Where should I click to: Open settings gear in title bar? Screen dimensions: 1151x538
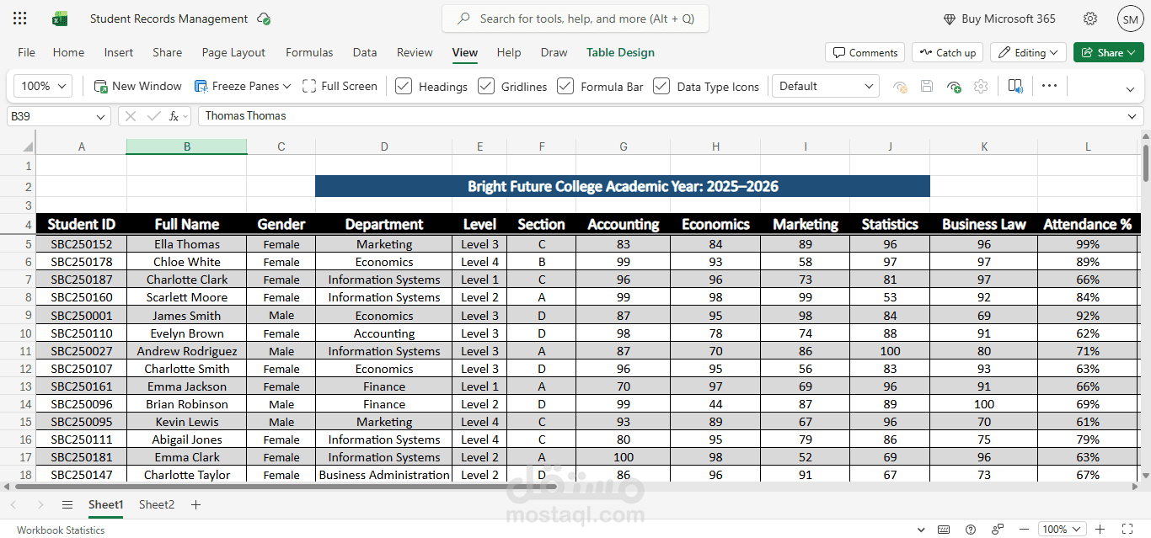tap(1090, 19)
